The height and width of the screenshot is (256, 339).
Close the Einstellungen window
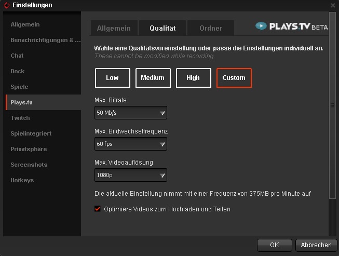pyautogui.click(x=333, y=5)
